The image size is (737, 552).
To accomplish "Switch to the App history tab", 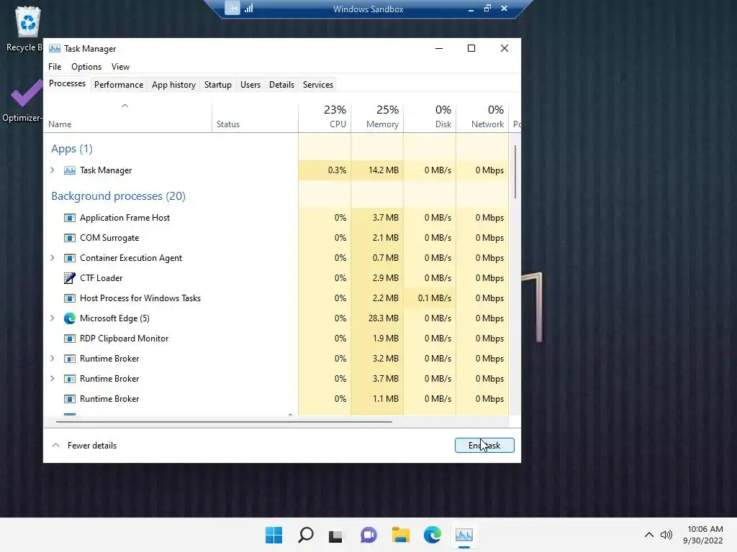I will pos(173,85).
